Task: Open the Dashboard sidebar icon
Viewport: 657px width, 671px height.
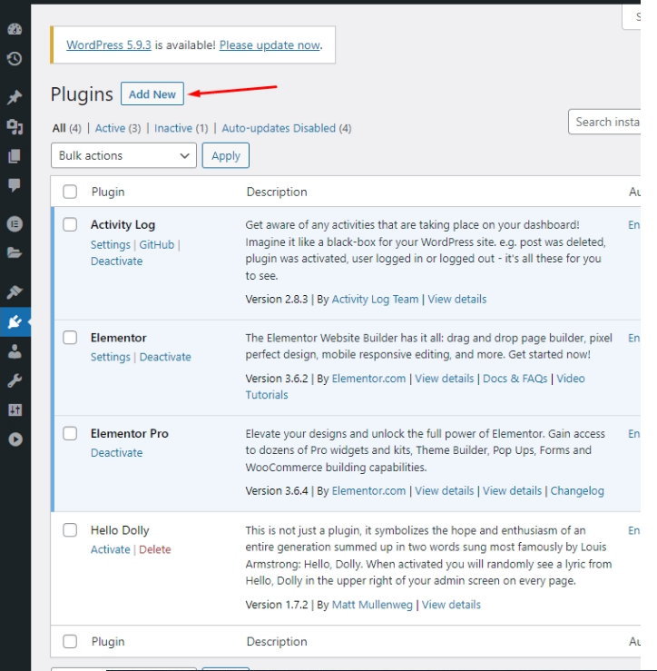Action: 15,29
